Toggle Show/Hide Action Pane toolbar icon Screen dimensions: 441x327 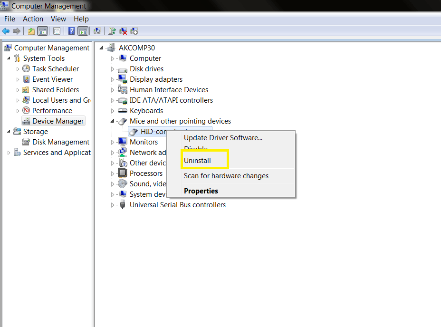[x=83, y=31]
